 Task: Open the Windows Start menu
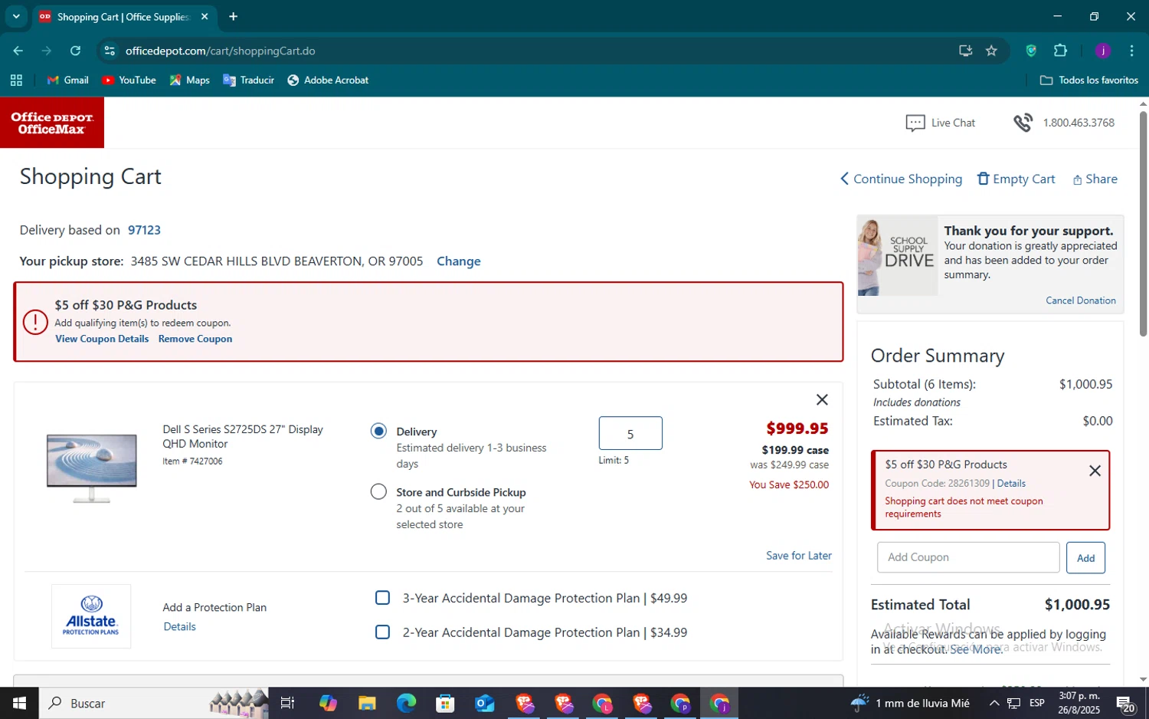pyautogui.click(x=19, y=703)
